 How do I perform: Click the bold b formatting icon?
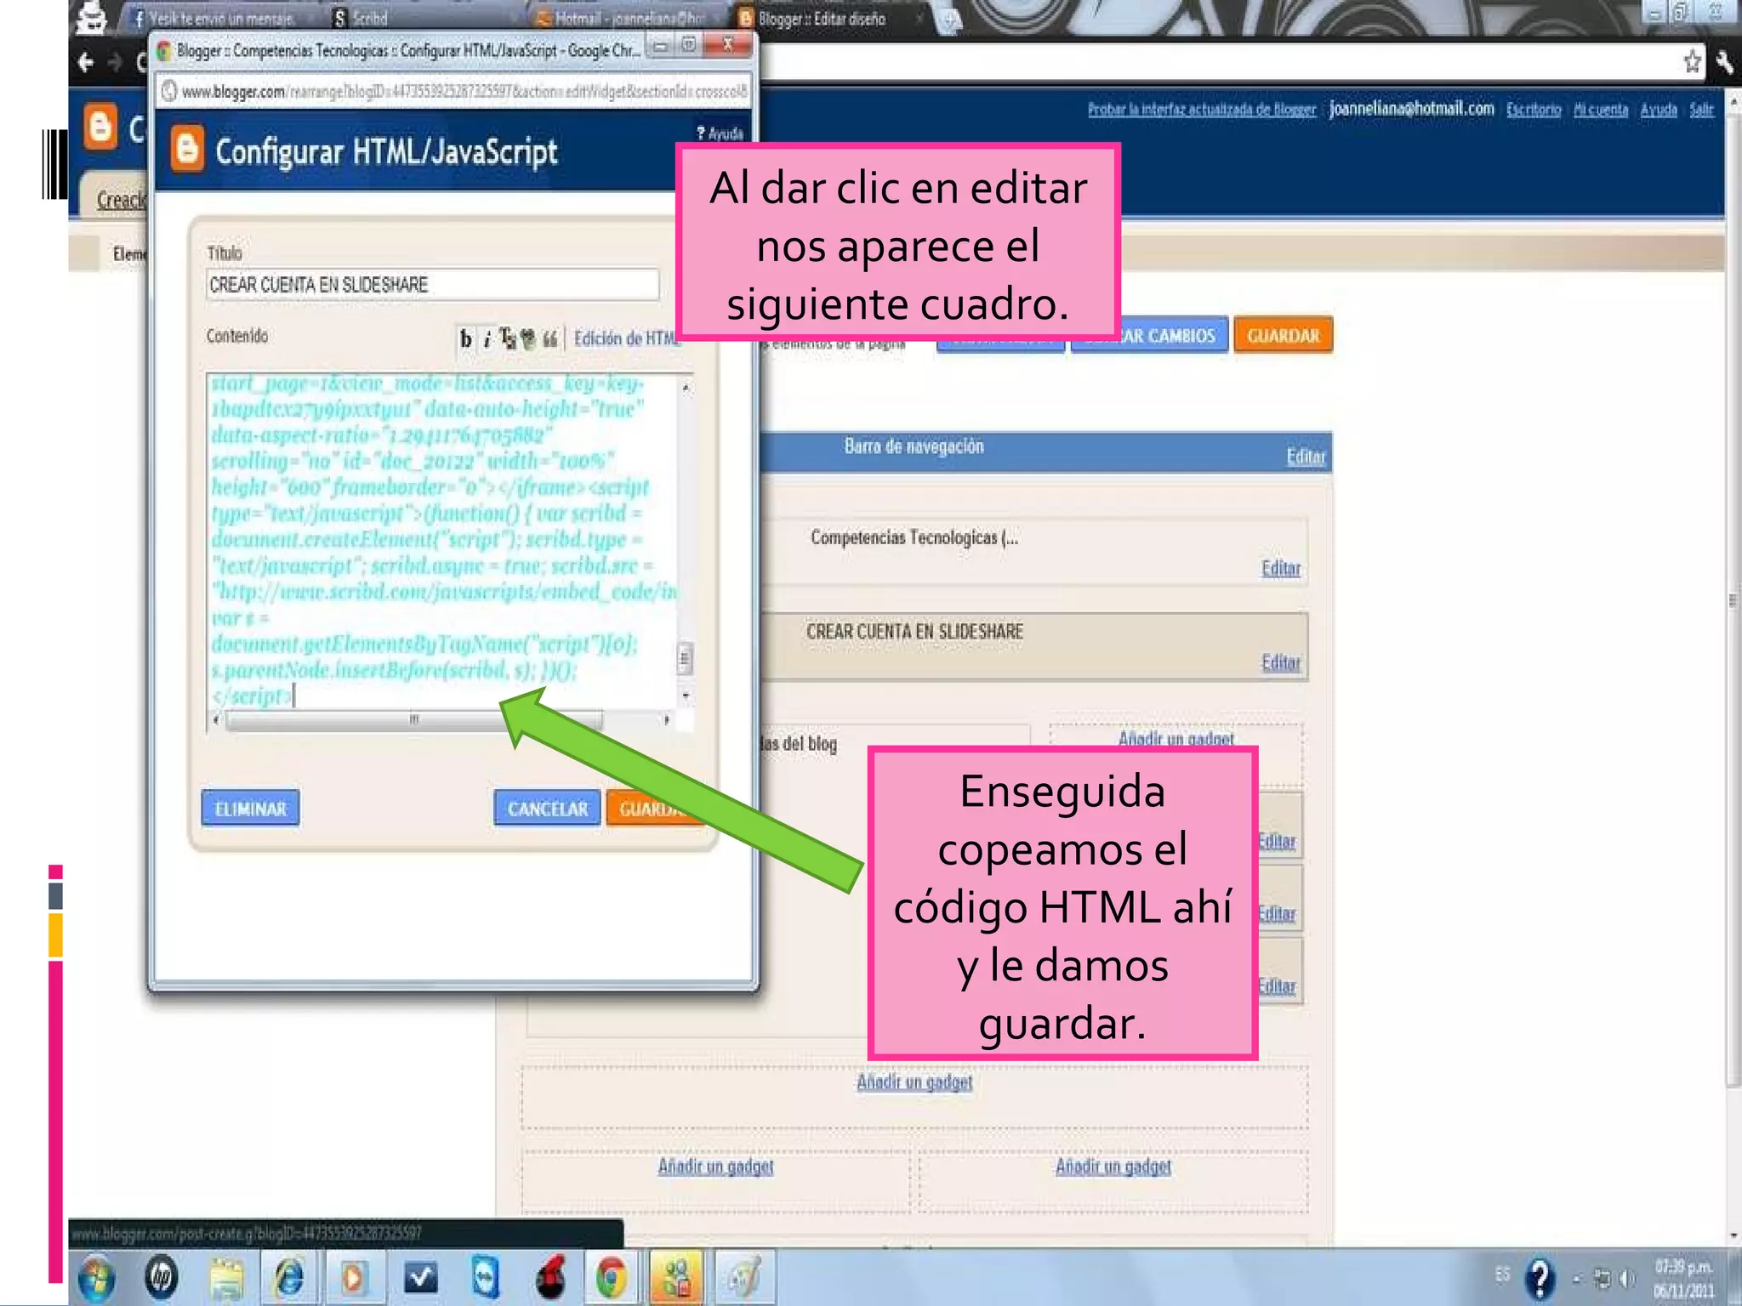pyautogui.click(x=465, y=339)
